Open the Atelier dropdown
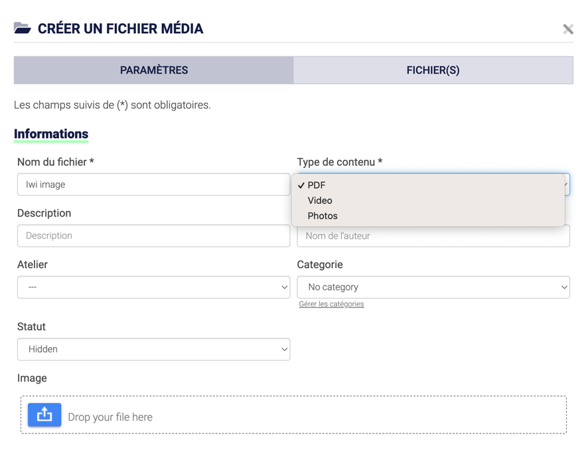The height and width of the screenshot is (454, 584). [x=153, y=287]
